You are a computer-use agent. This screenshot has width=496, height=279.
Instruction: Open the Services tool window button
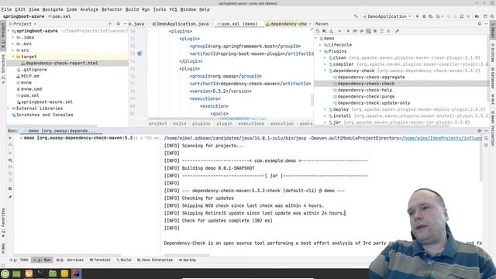[70, 260]
